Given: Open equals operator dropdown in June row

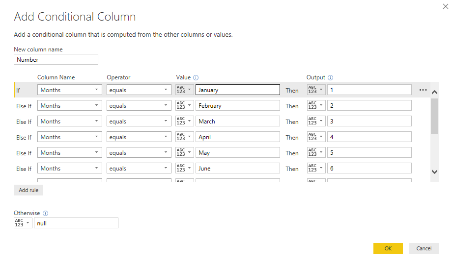Looking at the screenshot, I should (x=139, y=168).
